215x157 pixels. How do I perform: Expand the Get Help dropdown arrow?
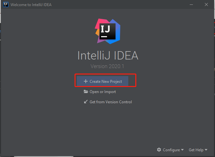[206, 150]
